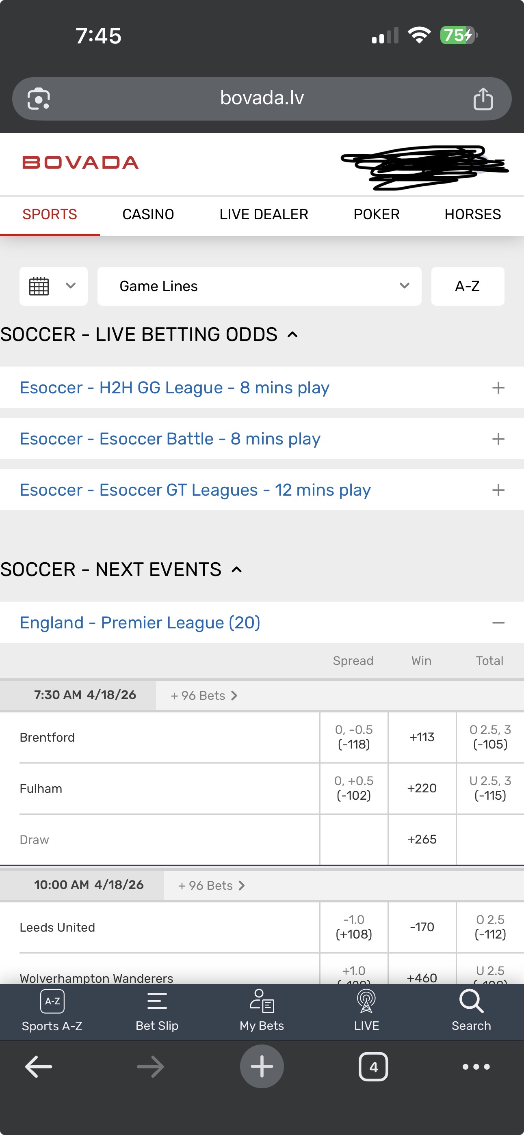524x1135 pixels.
Task: Tap the Search magnifier icon
Action: tap(471, 1001)
